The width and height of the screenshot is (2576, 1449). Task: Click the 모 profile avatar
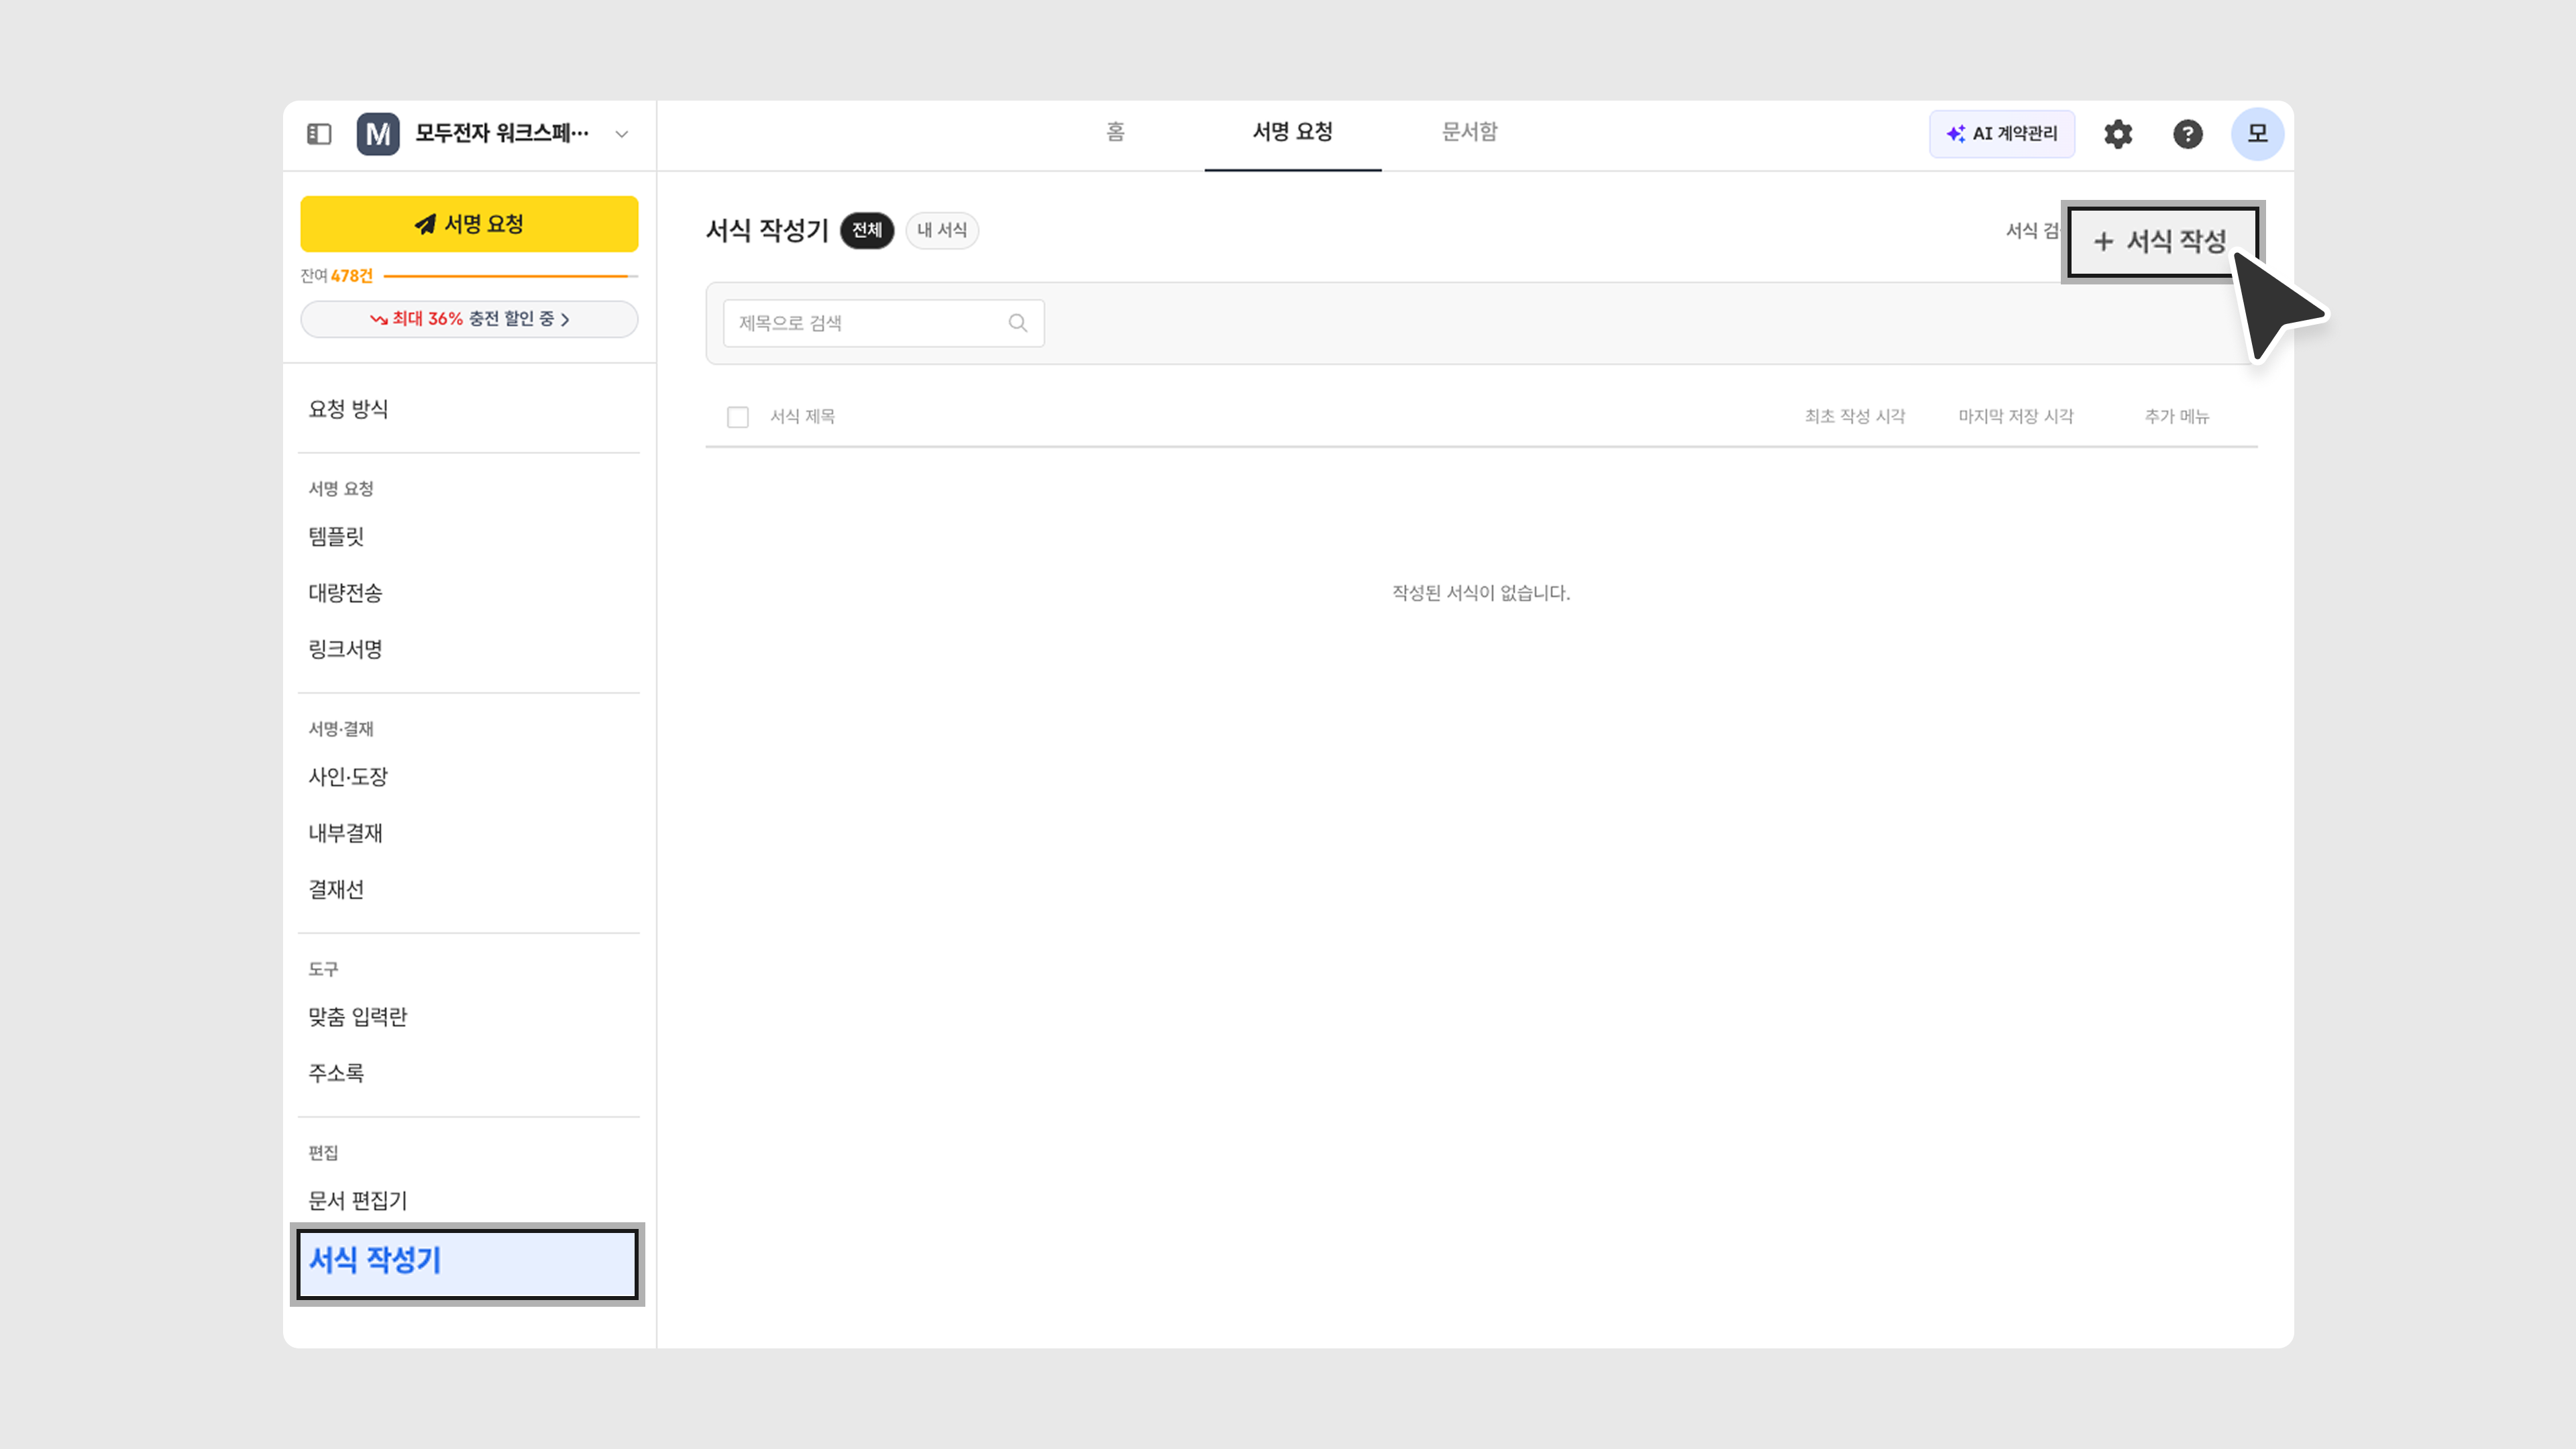pos(2257,134)
